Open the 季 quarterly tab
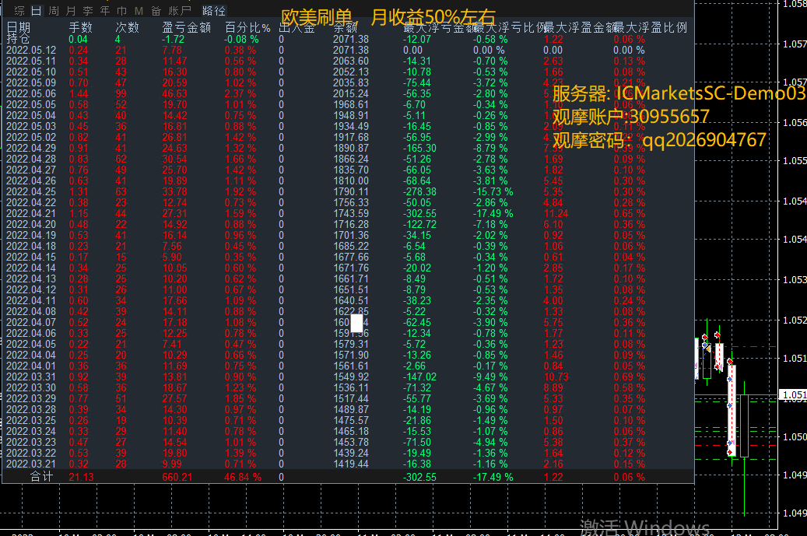 click(x=88, y=11)
